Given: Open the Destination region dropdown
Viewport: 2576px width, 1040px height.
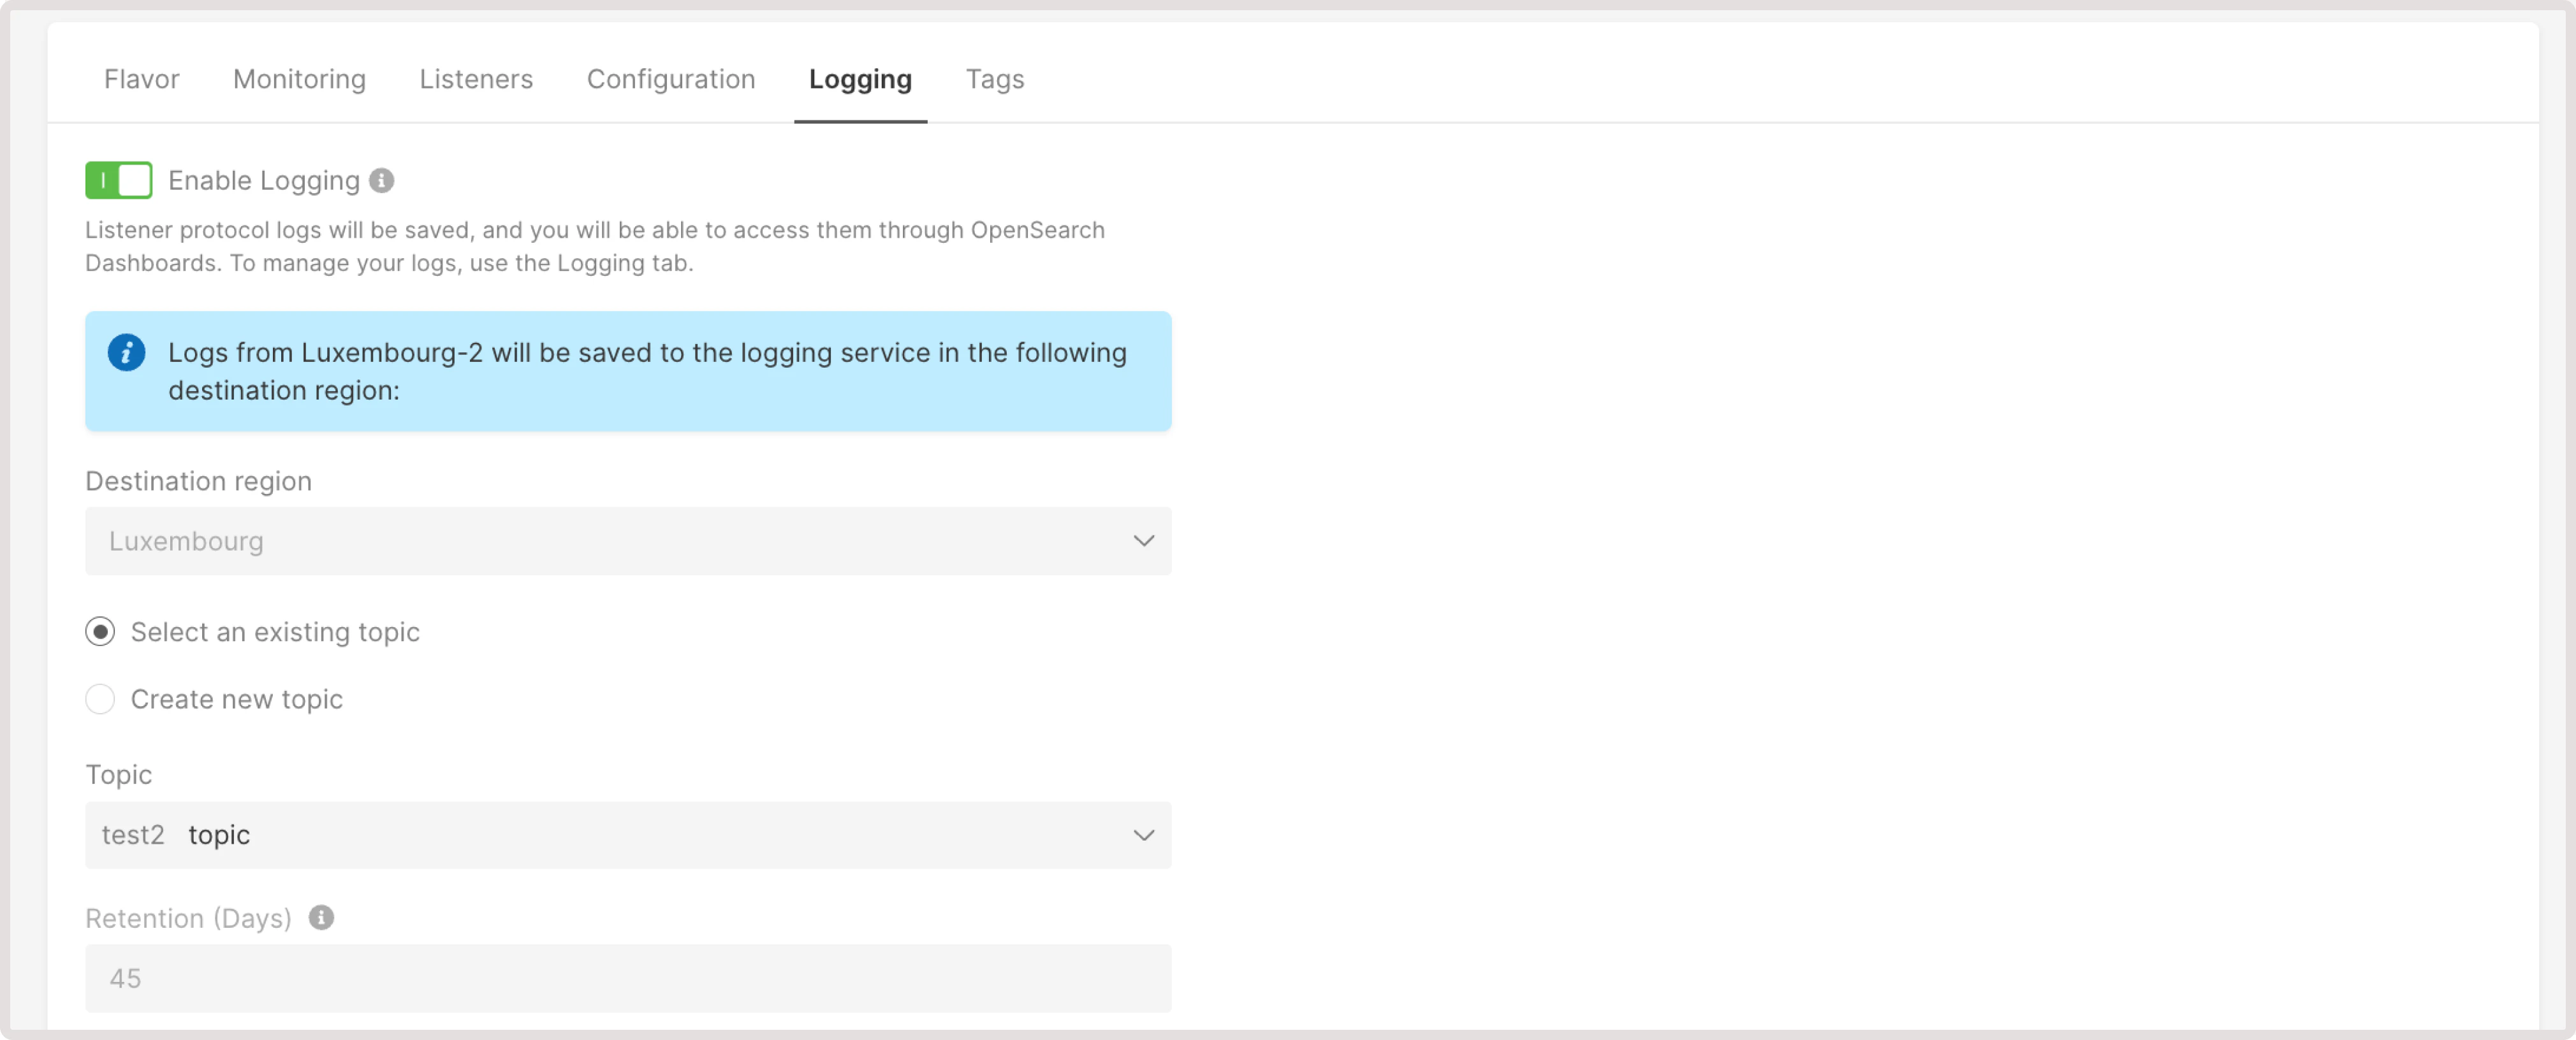Looking at the screenshot, I should [x=628, y=542].
